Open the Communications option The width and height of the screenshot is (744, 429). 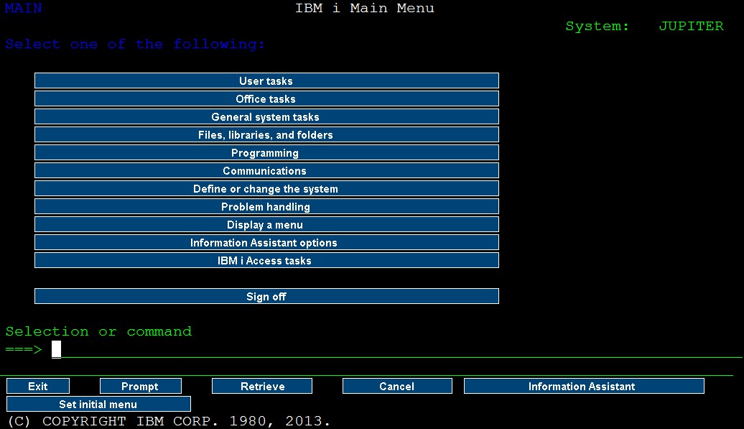click(x=266, y=170)
